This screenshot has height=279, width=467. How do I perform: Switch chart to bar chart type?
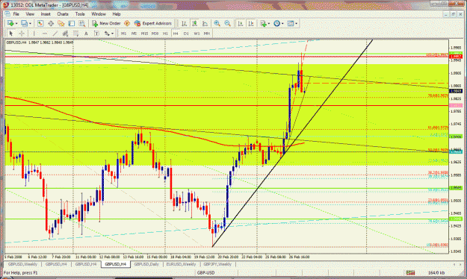tap(184, 23)
